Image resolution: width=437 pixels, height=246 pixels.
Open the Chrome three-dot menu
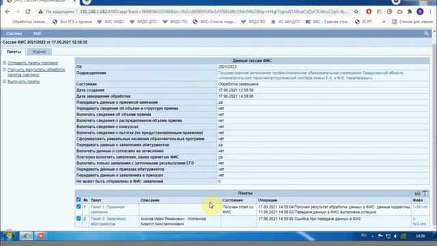pyautogui.click(x=431, y=12)
